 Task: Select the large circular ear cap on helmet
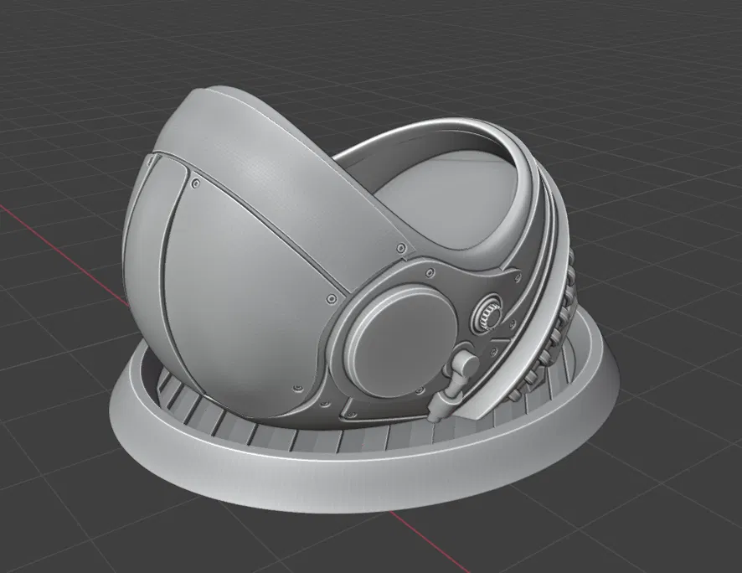click(401, 342)
